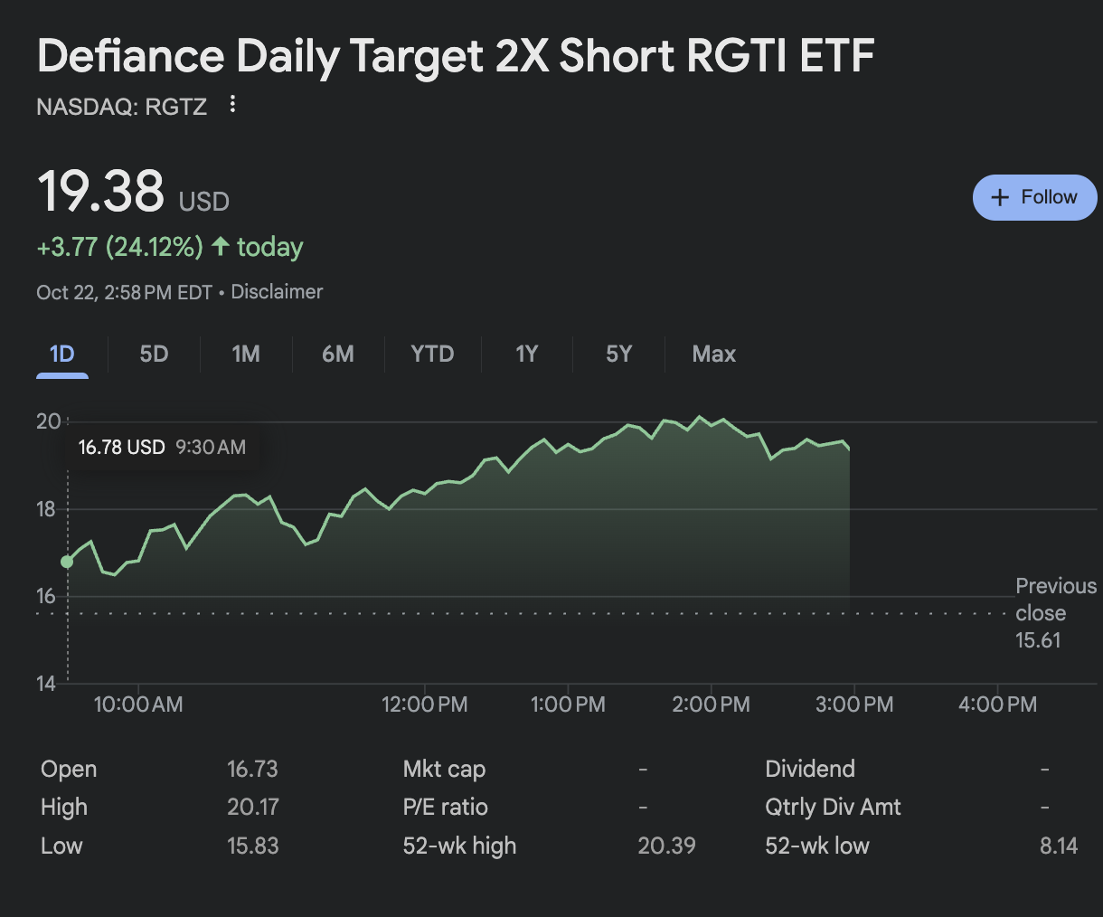Show the Max chart range
The image size is (1103, 917).
click(x=713, y=354)
